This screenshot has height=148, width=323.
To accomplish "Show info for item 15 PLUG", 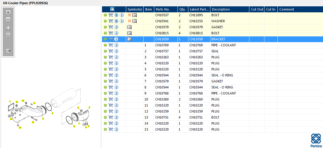I will click(116, 129).
